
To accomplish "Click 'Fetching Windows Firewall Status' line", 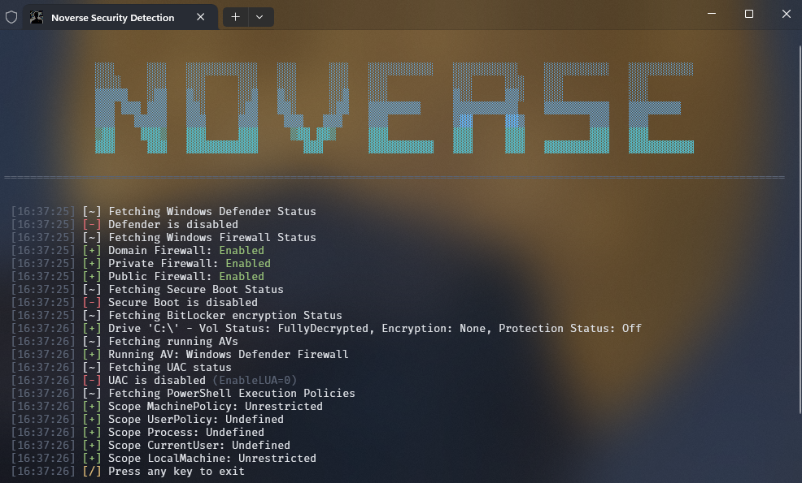I will click(163, 237).
